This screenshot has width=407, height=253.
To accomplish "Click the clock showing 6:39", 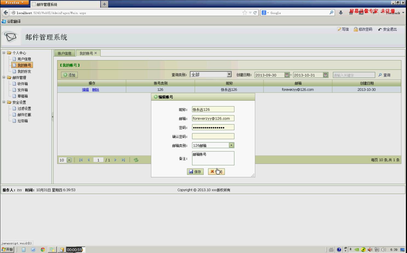I will pyautogui.click(x=394, y=249).
